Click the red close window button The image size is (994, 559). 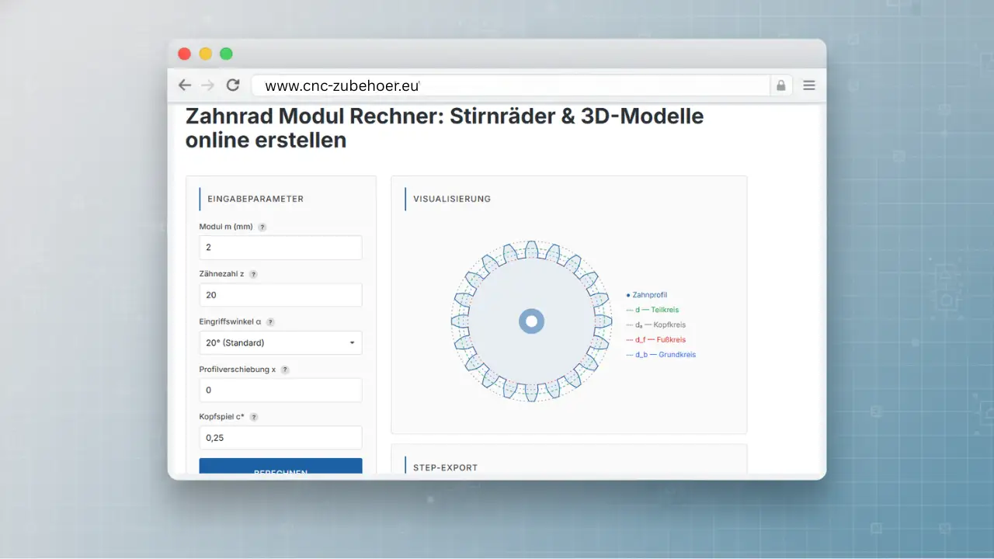pyautogui.click(x=184, y=54)
